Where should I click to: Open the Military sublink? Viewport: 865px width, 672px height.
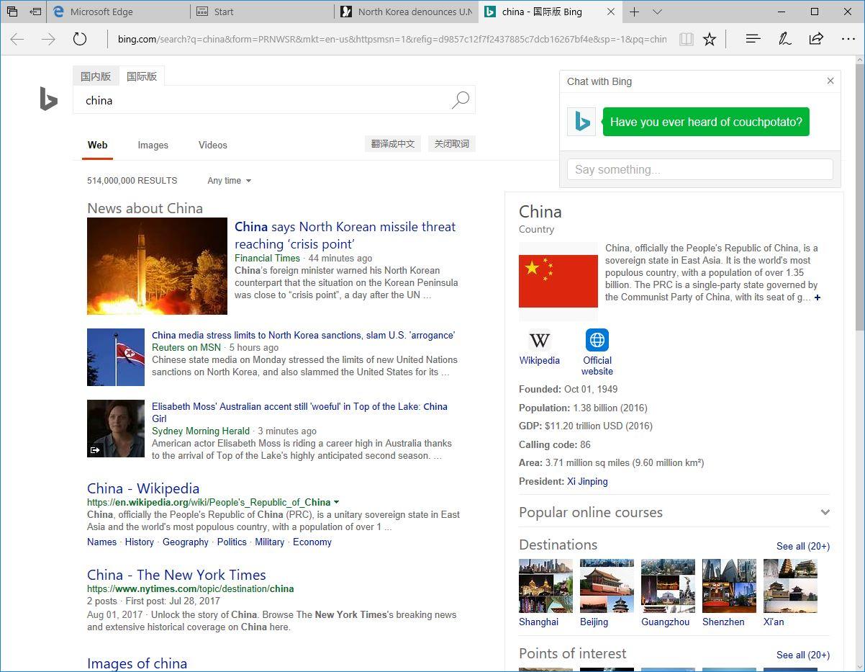click(270, 542)
